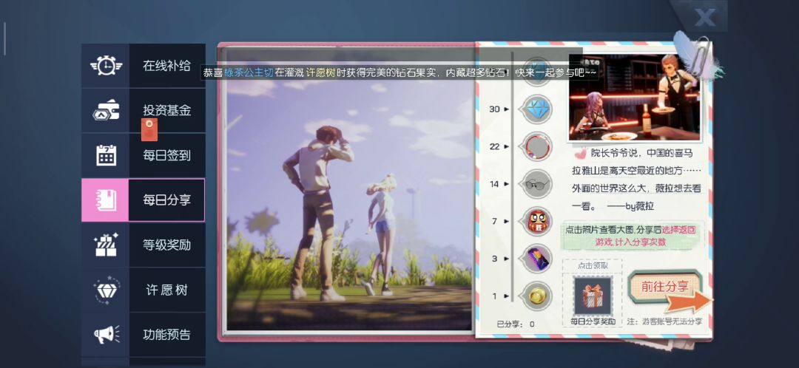
Task: Click the winged clock icon
Action: [106, 66]
